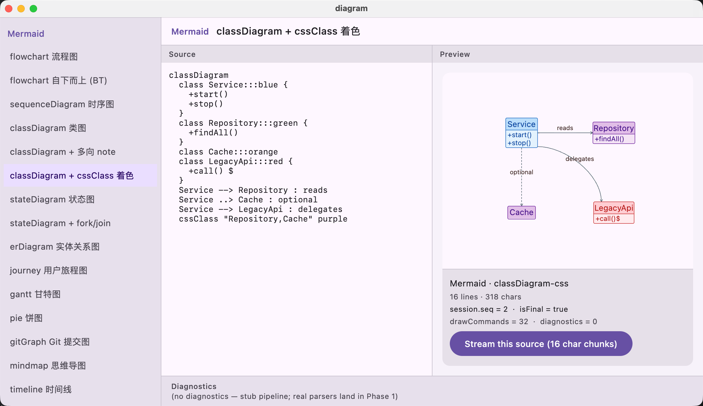Screen dimensions: 703x406
Task: Open timeline 时间线 example
Action: click(x=80, y=389)
